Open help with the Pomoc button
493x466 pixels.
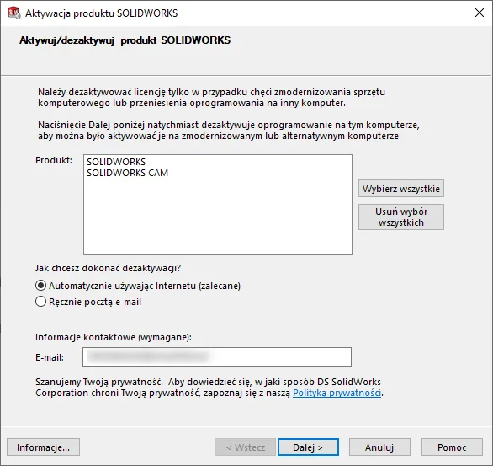[x=452, y=447]
